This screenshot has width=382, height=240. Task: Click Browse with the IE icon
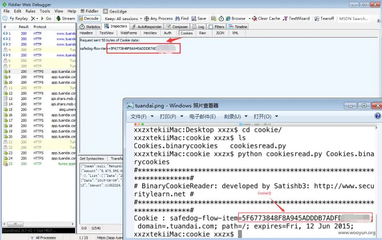click(x=235, y=18)
